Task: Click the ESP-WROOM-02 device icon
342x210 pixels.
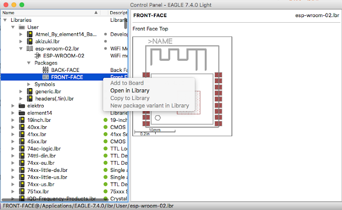Action: [38, 56]
